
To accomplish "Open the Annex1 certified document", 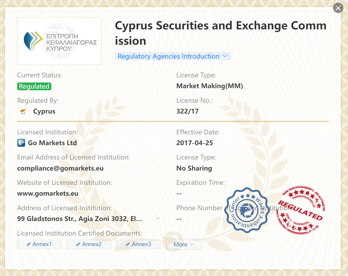I will (x=39, y=244).
